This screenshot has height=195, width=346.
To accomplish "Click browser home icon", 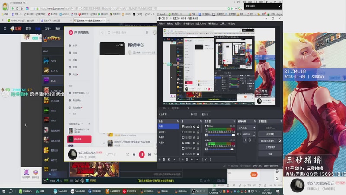I will [22, 8].
